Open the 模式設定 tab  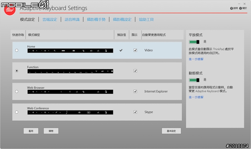(x=27, y=20)
